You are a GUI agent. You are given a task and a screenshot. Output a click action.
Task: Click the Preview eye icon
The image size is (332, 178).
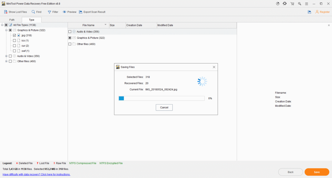tap(64, 12)
